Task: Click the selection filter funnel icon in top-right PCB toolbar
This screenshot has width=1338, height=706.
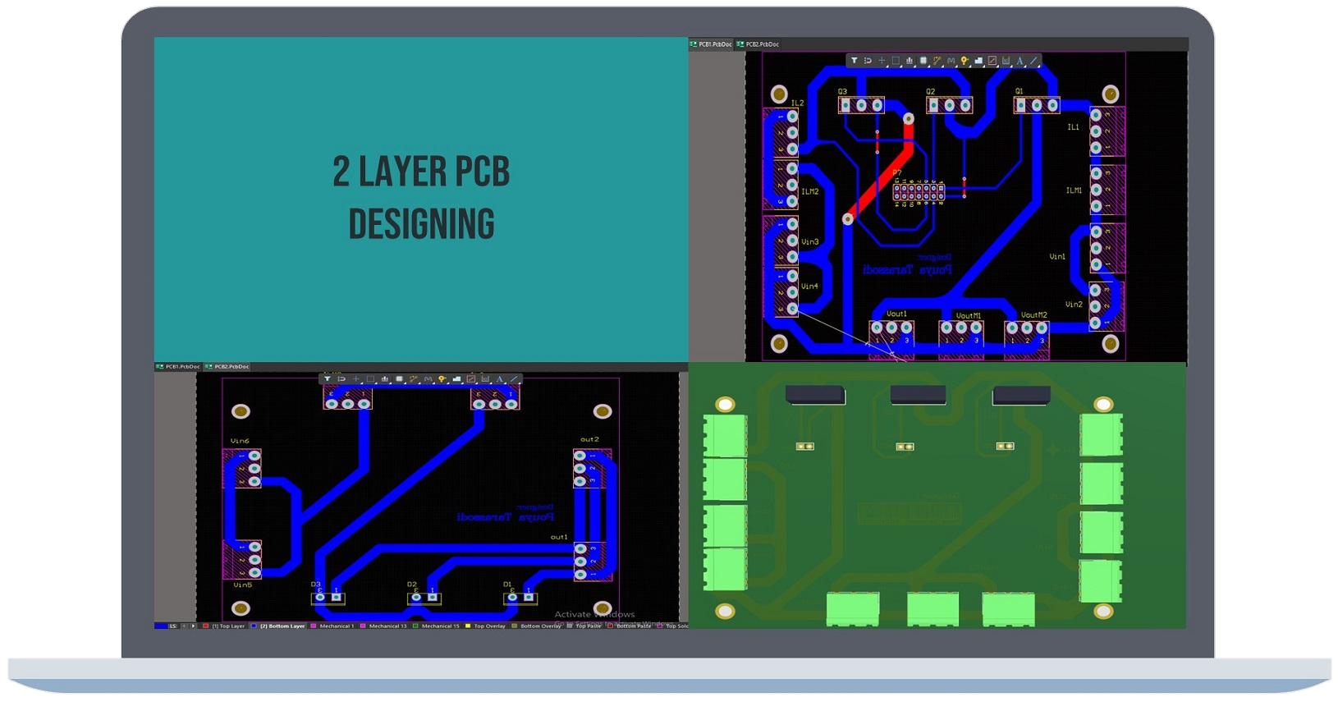Action: point(854,61)
